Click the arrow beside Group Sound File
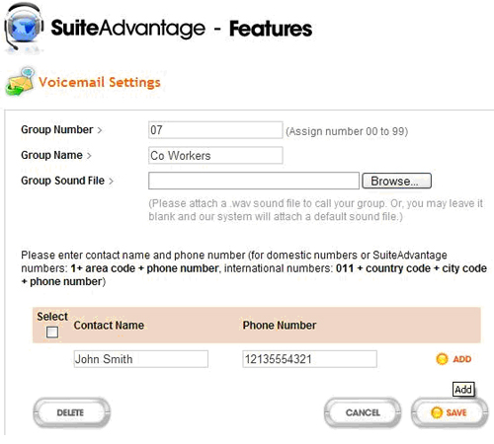 111,181
